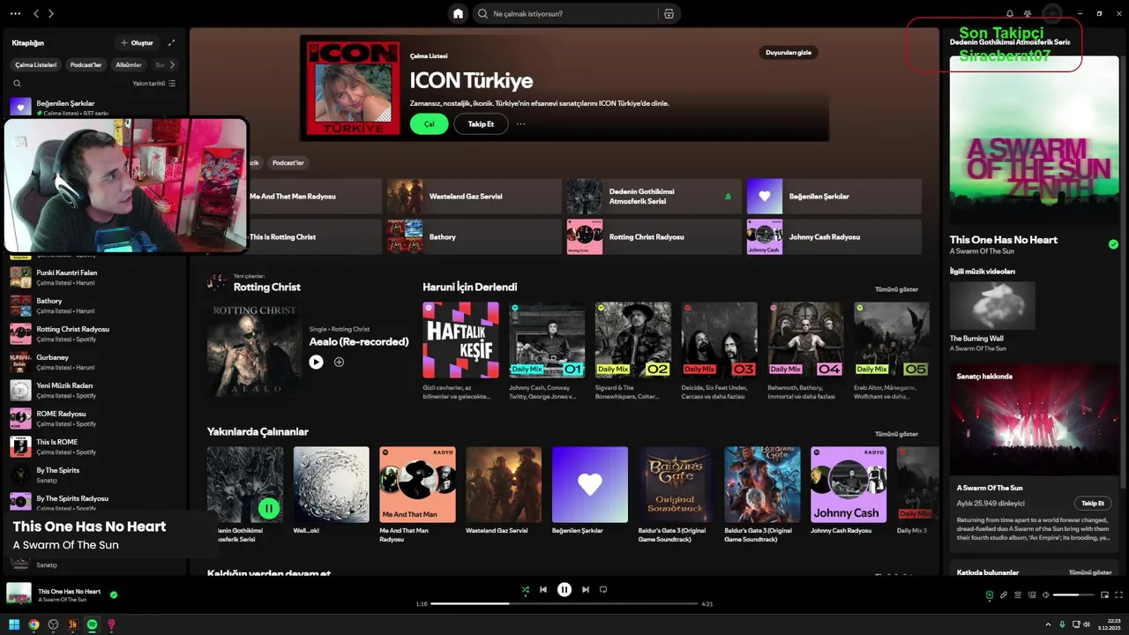The width and height of the screenshot is (1129, 635).
Task: Click Duyuruları gizle button
Action: tap(788, 52)
